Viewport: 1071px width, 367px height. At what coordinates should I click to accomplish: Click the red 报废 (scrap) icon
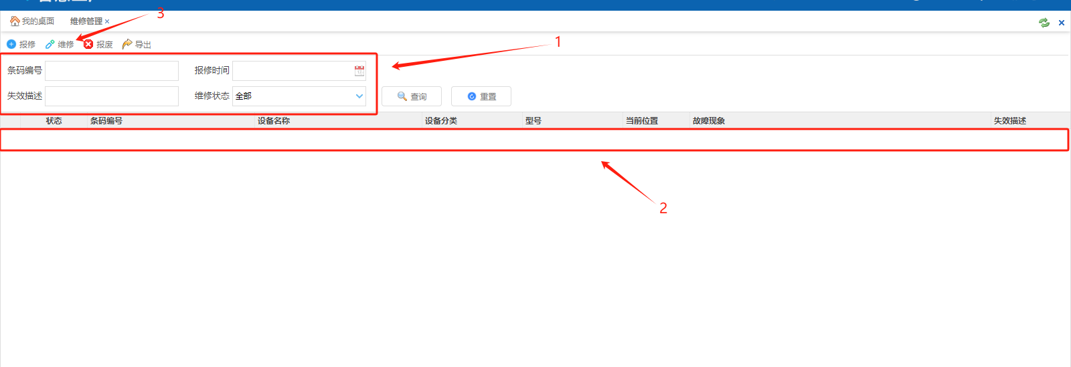(88, 44)
